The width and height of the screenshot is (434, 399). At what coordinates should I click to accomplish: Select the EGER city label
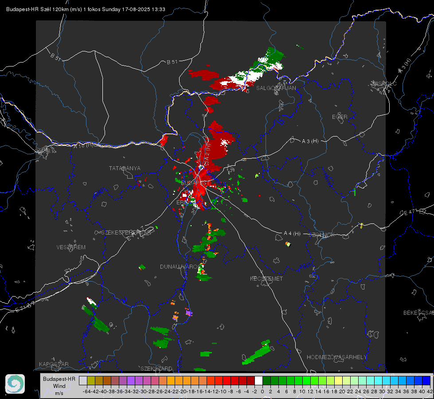click(340, 117)
